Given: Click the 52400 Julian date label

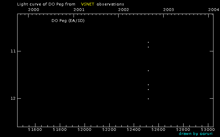Looking at the screenshot, I should click(134, 129).
